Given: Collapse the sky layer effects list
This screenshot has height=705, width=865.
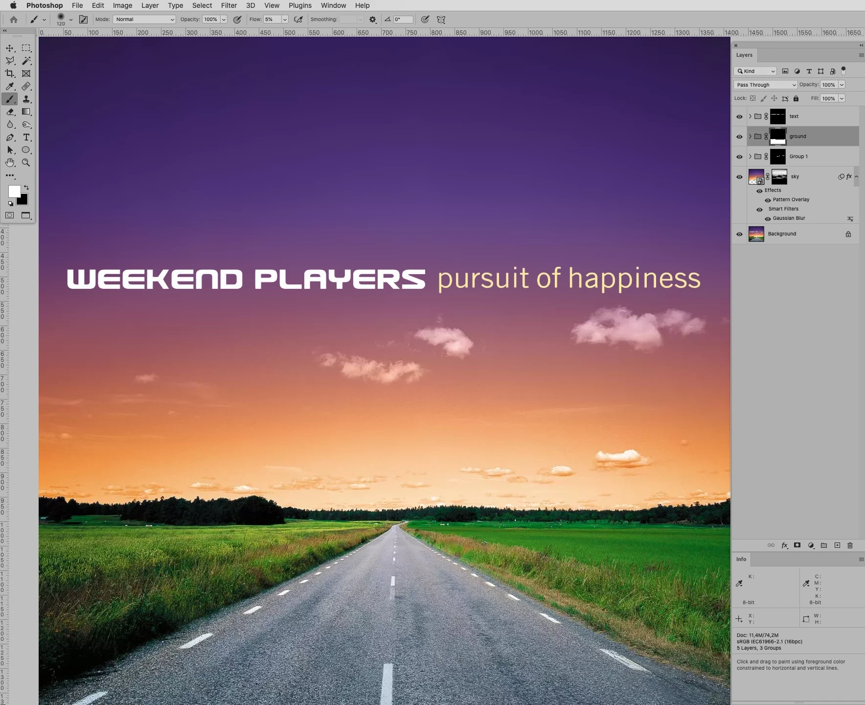Looking at the screenshot, I should (x=856, y=176).
